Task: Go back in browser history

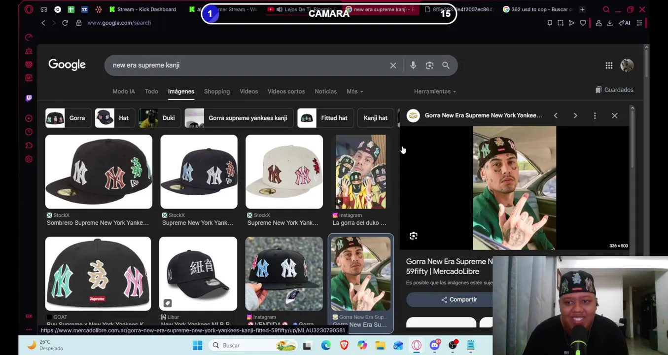Action: pos(43,23)
